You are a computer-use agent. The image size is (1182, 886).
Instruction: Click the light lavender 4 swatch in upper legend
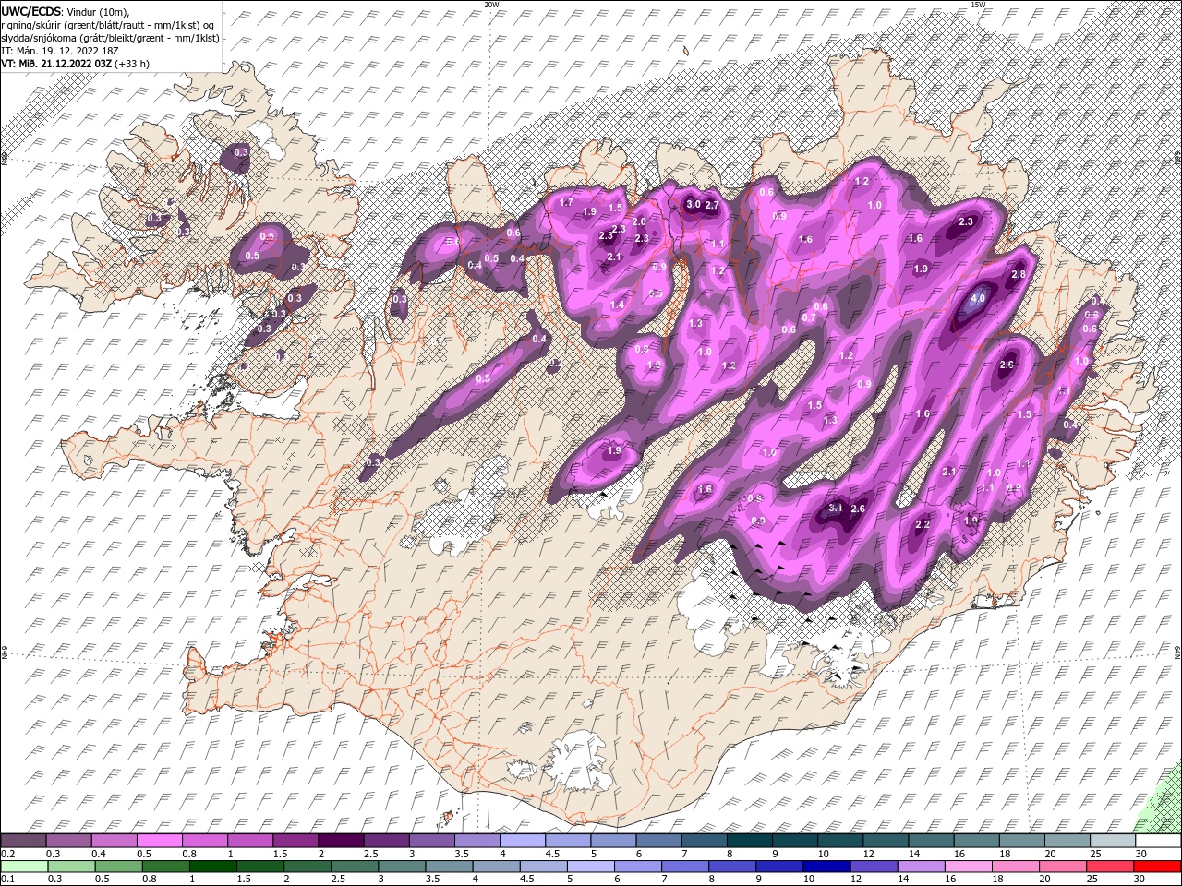point(522,841)
